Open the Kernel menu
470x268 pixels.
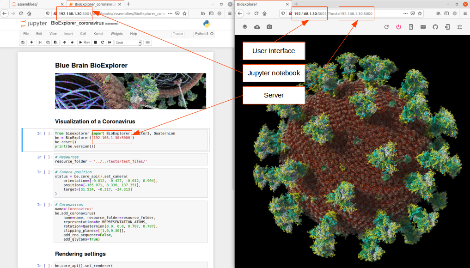click(x=98, y=34)
